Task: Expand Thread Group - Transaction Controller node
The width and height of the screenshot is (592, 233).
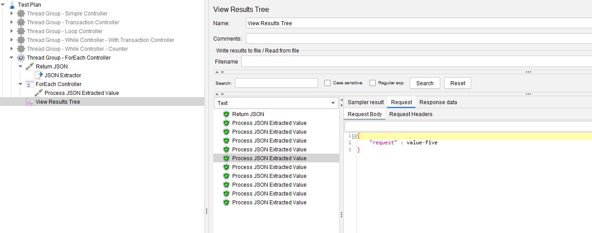Action: pyautogui.click(x=12, y=23)
